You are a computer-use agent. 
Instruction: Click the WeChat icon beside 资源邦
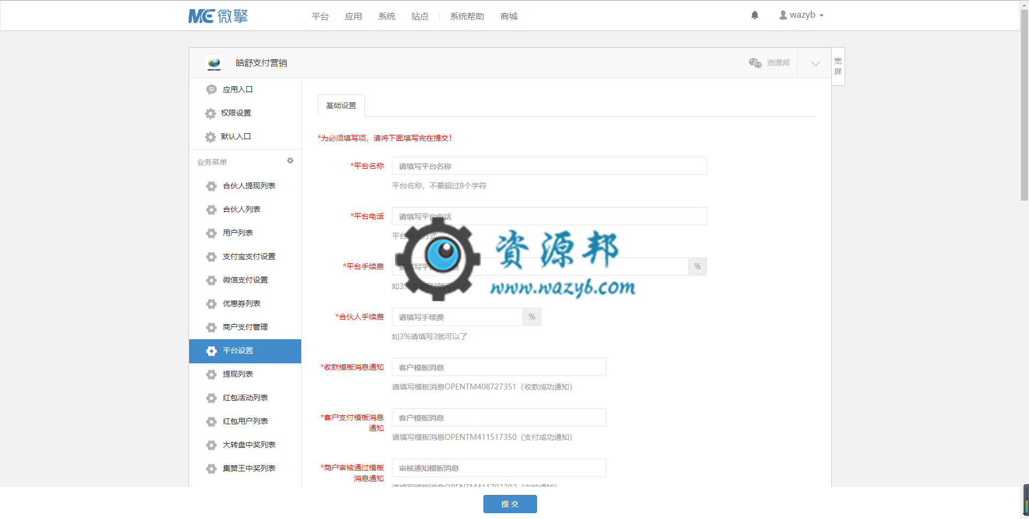755,63
